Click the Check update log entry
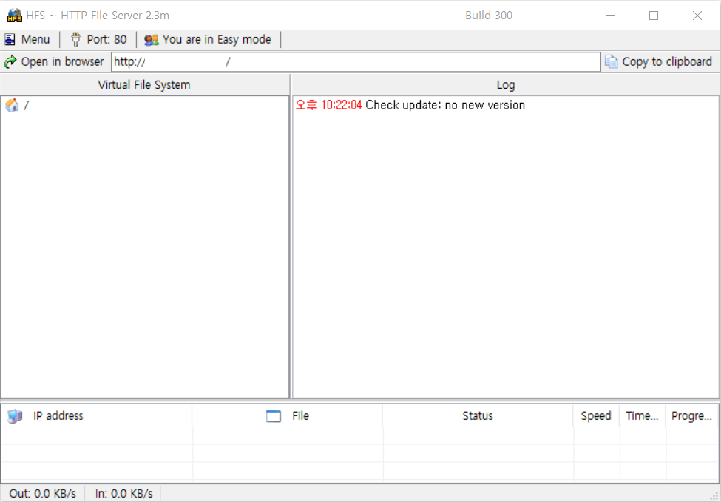 (x=410, y=105)
